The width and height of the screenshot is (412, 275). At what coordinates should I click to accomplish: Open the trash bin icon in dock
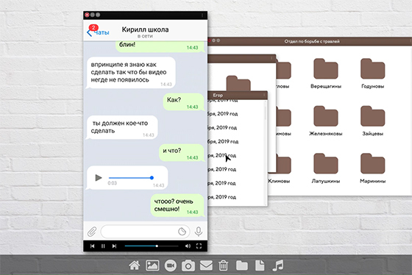[x=223, y=265]
